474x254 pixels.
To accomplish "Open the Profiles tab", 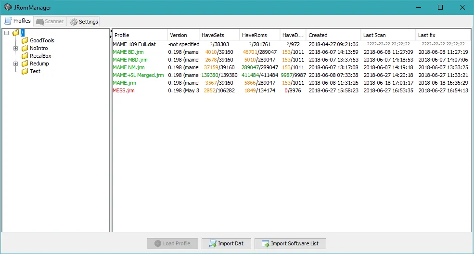I will point(17,21).
